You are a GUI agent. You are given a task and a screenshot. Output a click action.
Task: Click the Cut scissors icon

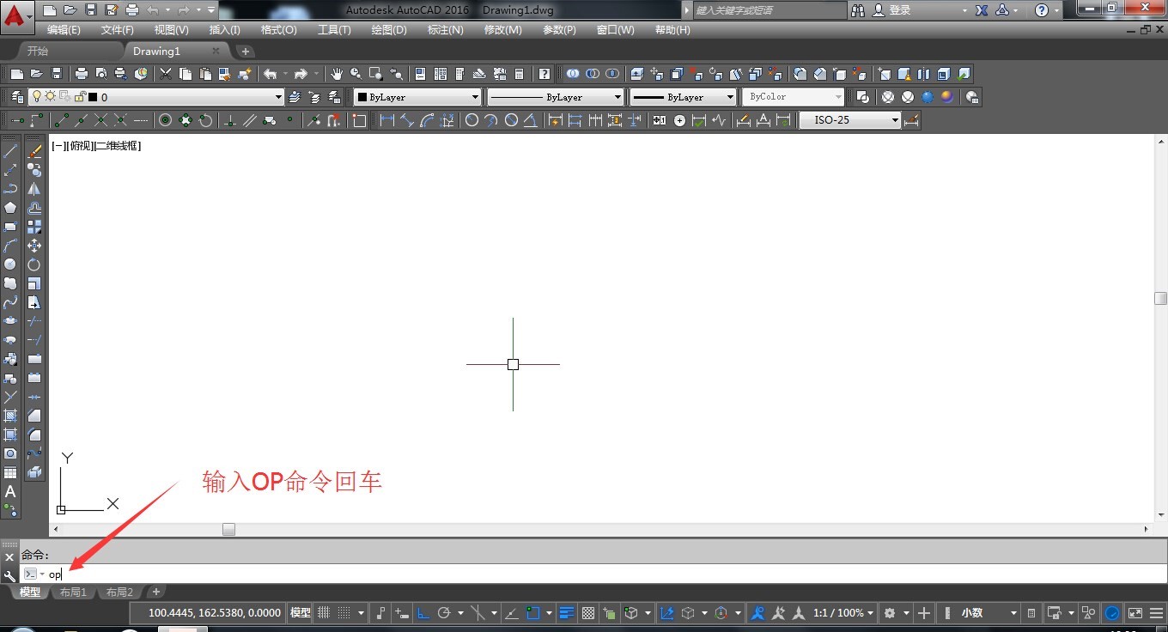(x=166, y=74)
